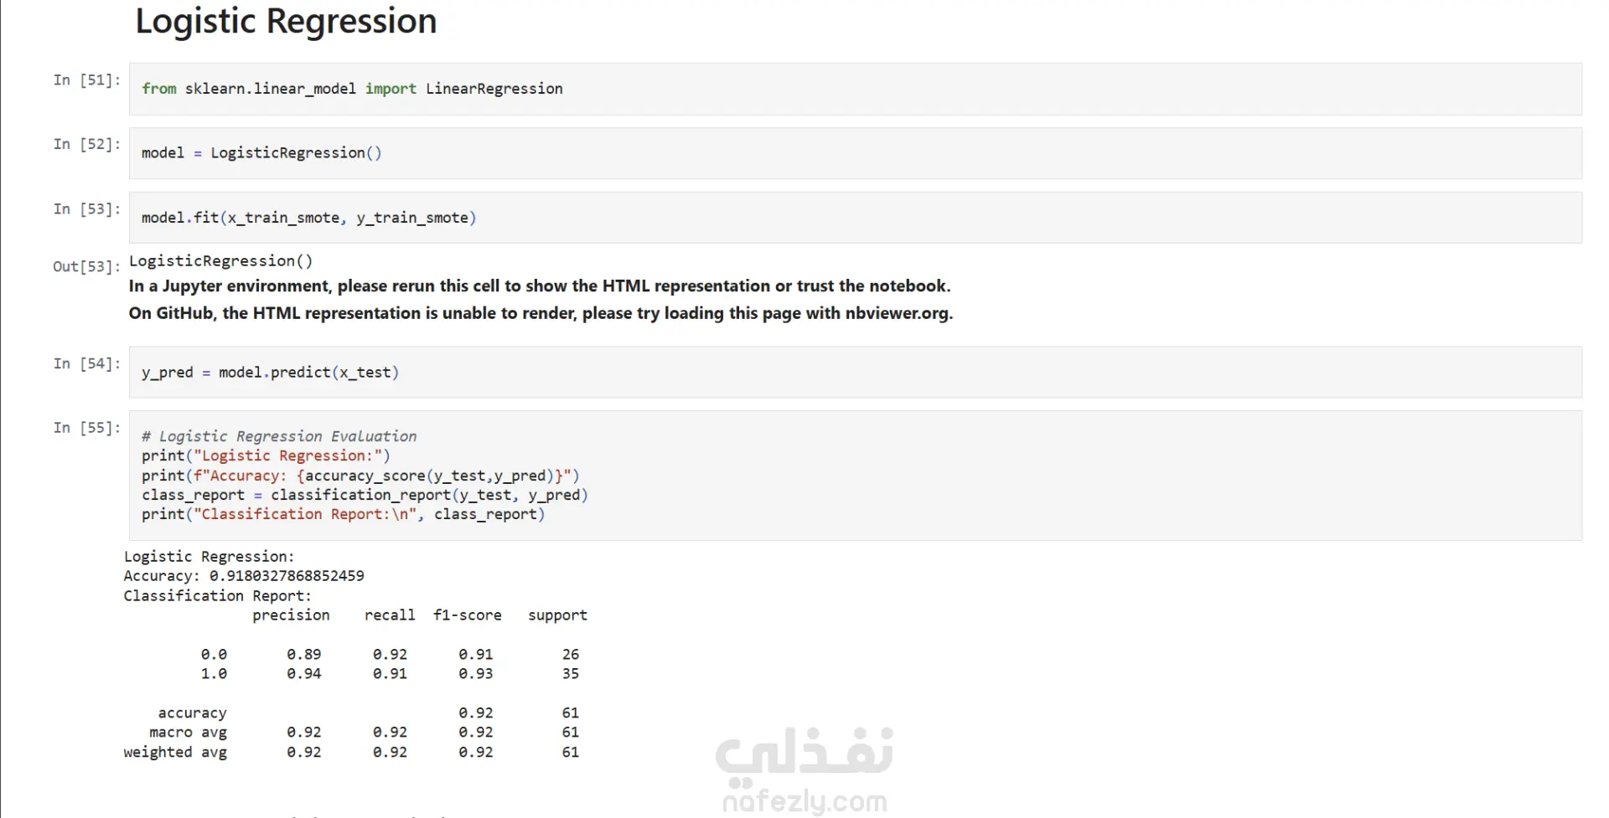Screen dimensions: 1609x818
Task: Select the In [52] cell prompt
Action: pos(87,144)
